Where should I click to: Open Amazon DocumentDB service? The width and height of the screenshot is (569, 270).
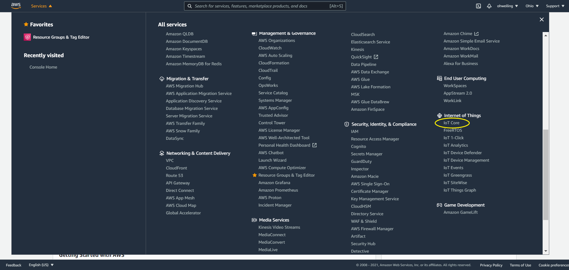tap(187, 41)
